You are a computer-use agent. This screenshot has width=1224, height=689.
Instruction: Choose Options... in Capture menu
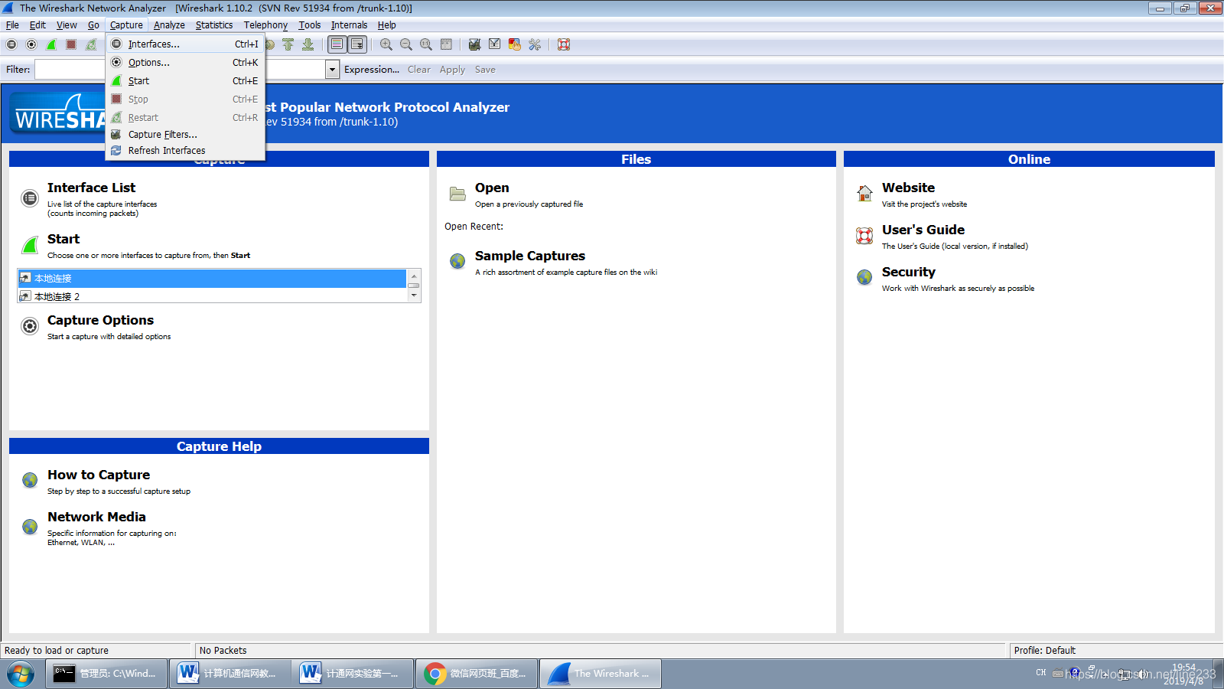[185, 63]
